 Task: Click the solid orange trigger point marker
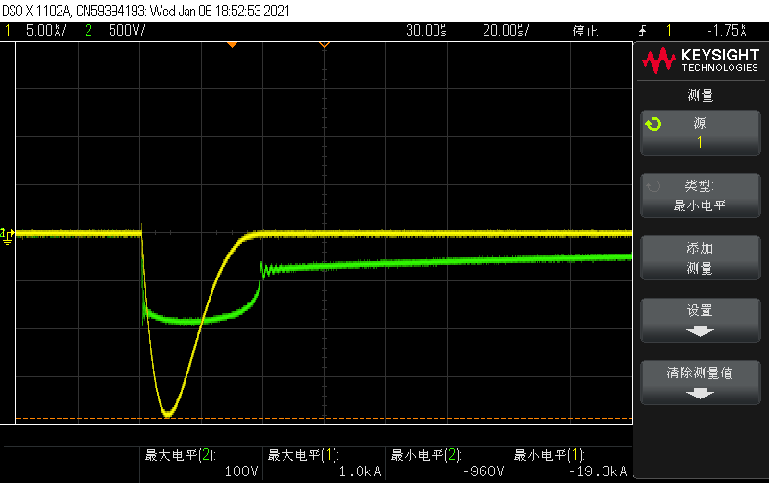point(231,45)
